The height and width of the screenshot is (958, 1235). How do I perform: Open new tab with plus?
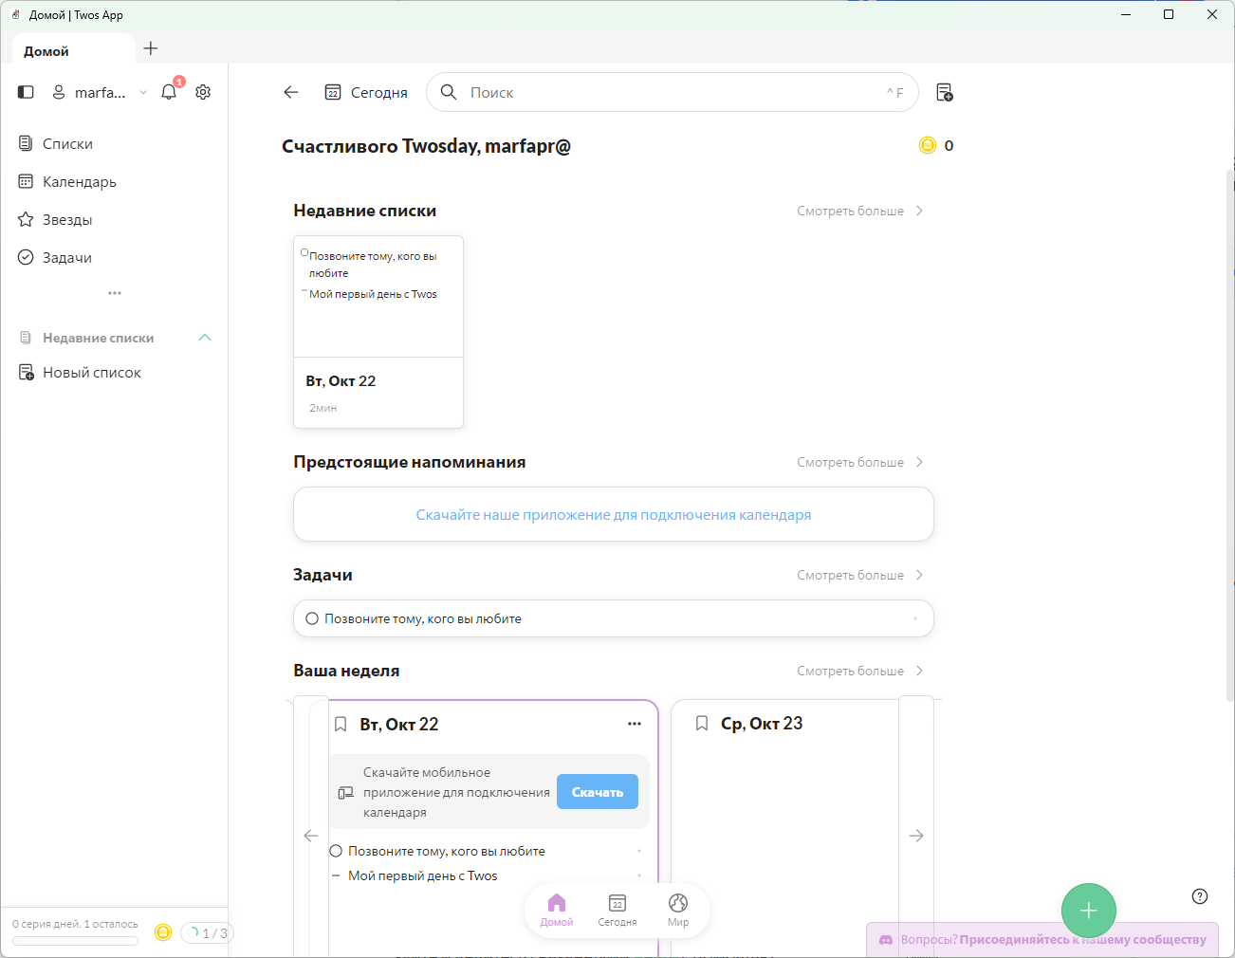pos(151,48)
